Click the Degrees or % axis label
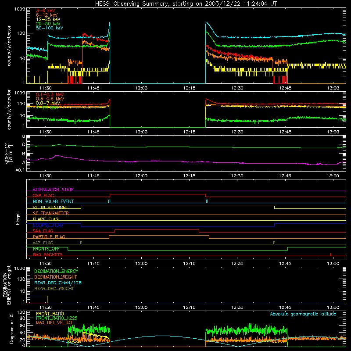Image resolution: width=351 pixels, height=351 pixels. (x=12, y=329)
